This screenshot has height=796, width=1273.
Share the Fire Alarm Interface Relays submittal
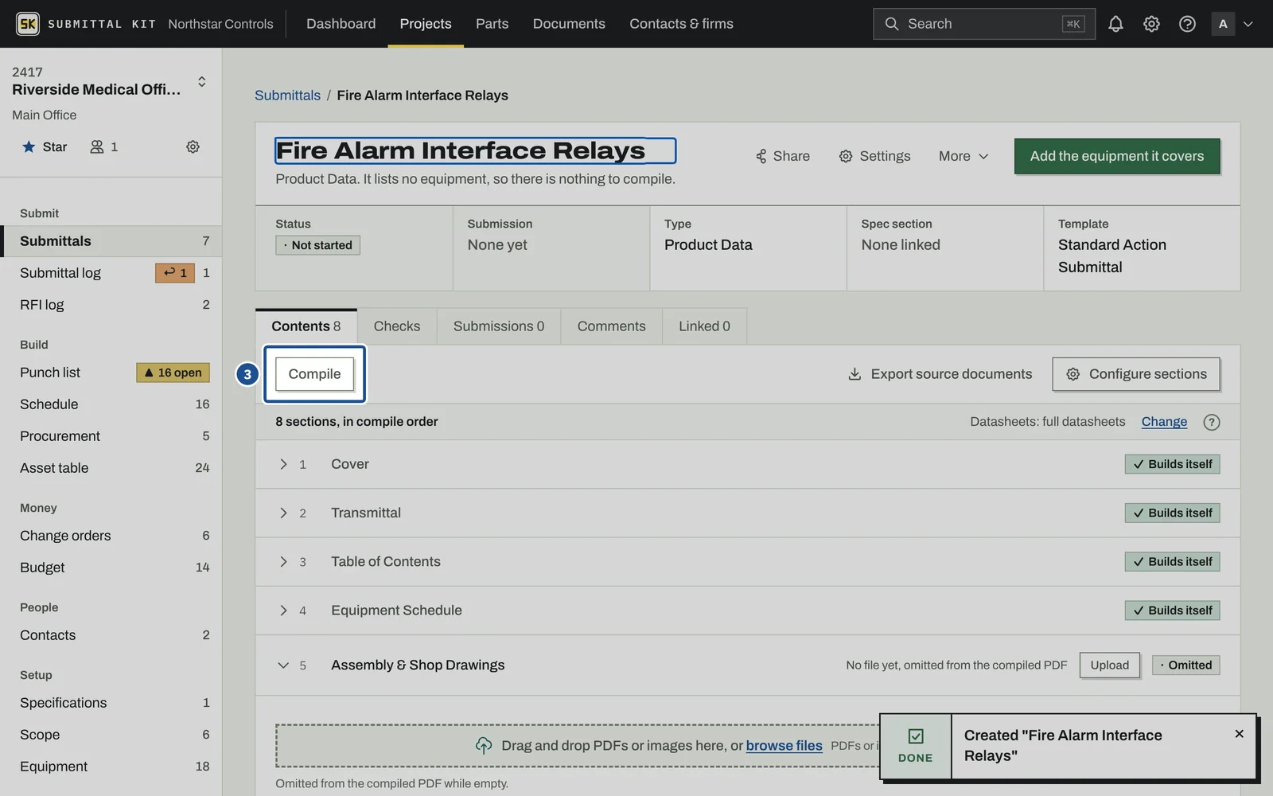(783, 156)
